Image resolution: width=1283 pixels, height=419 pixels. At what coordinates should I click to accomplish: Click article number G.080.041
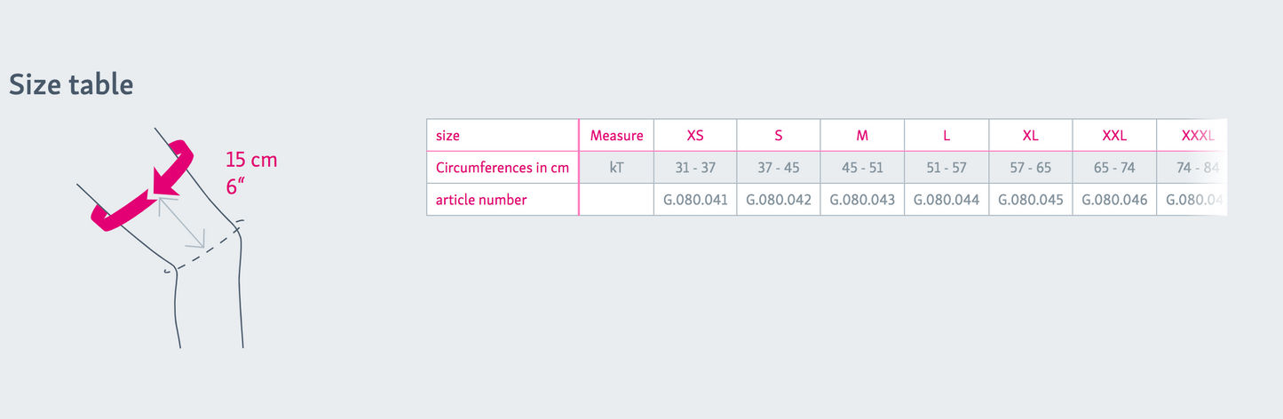click(695, 200)
